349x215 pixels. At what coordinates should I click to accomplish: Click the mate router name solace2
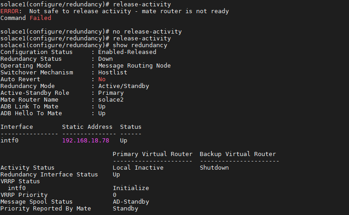[111, 100]
